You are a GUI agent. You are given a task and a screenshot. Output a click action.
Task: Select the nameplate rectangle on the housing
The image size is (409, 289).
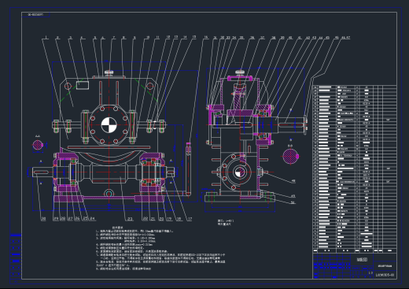83,85
